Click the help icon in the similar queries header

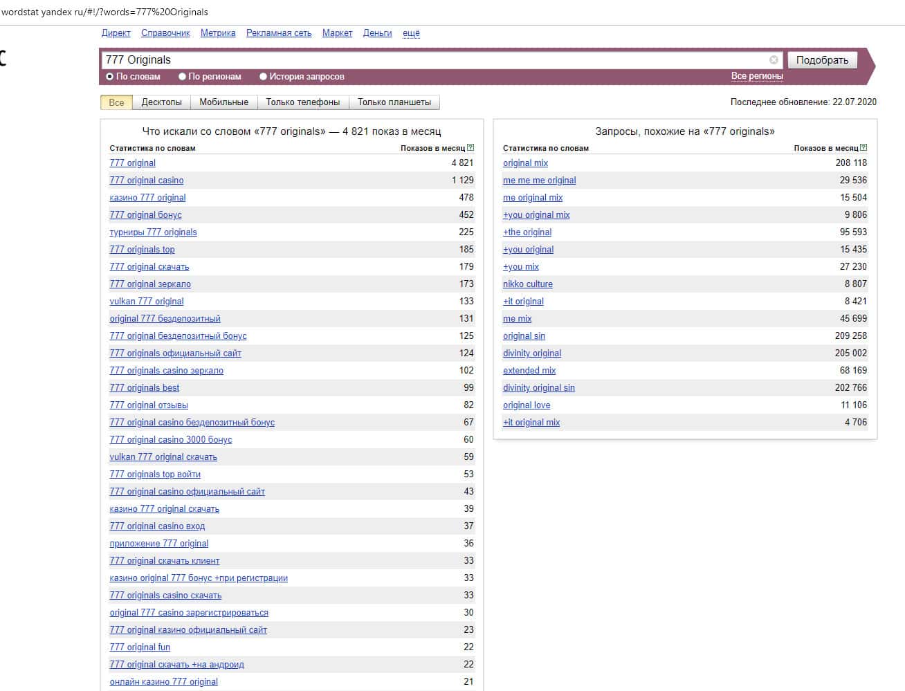[863, 147]
